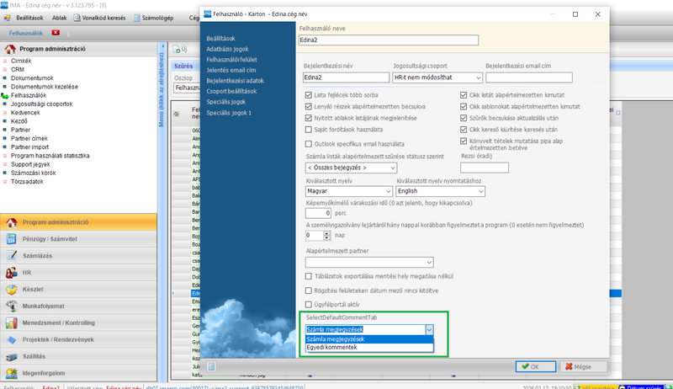Screen dimensions: 673x389
Task: Open the Számlázás module icon
Action: click(12, 257)
